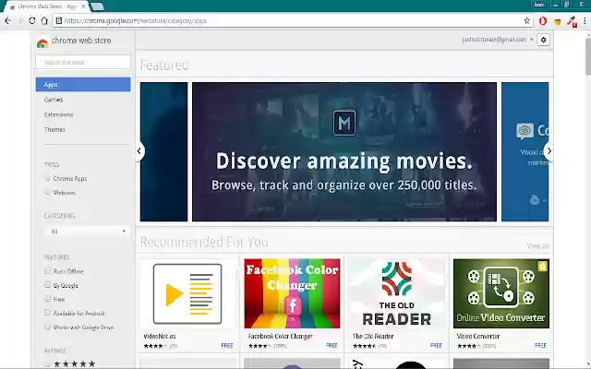The height and width of the screenshot is (369, 591).
Task: Open the Chrome three-dot menu
Action: click(585, 20)
